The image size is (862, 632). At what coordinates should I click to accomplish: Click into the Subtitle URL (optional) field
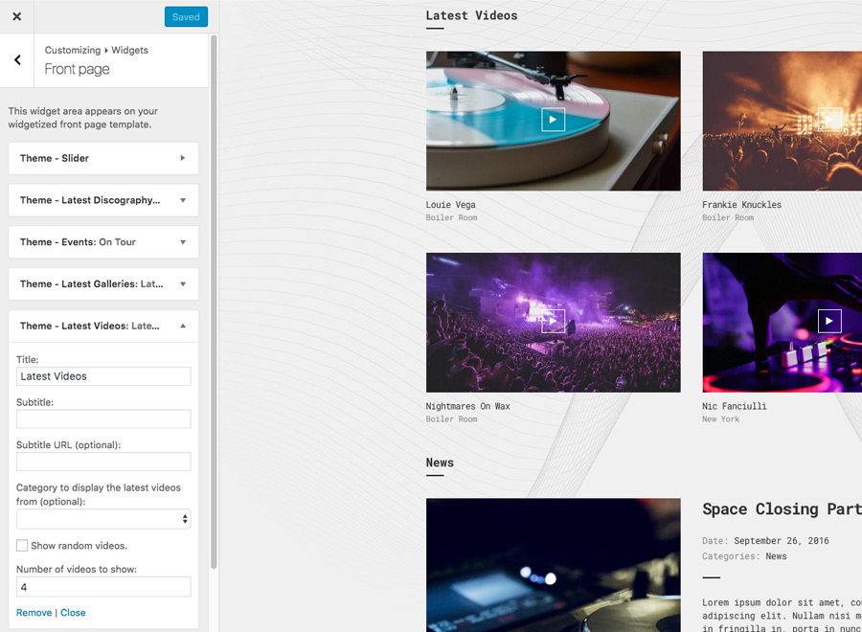[x=103, y=462]
